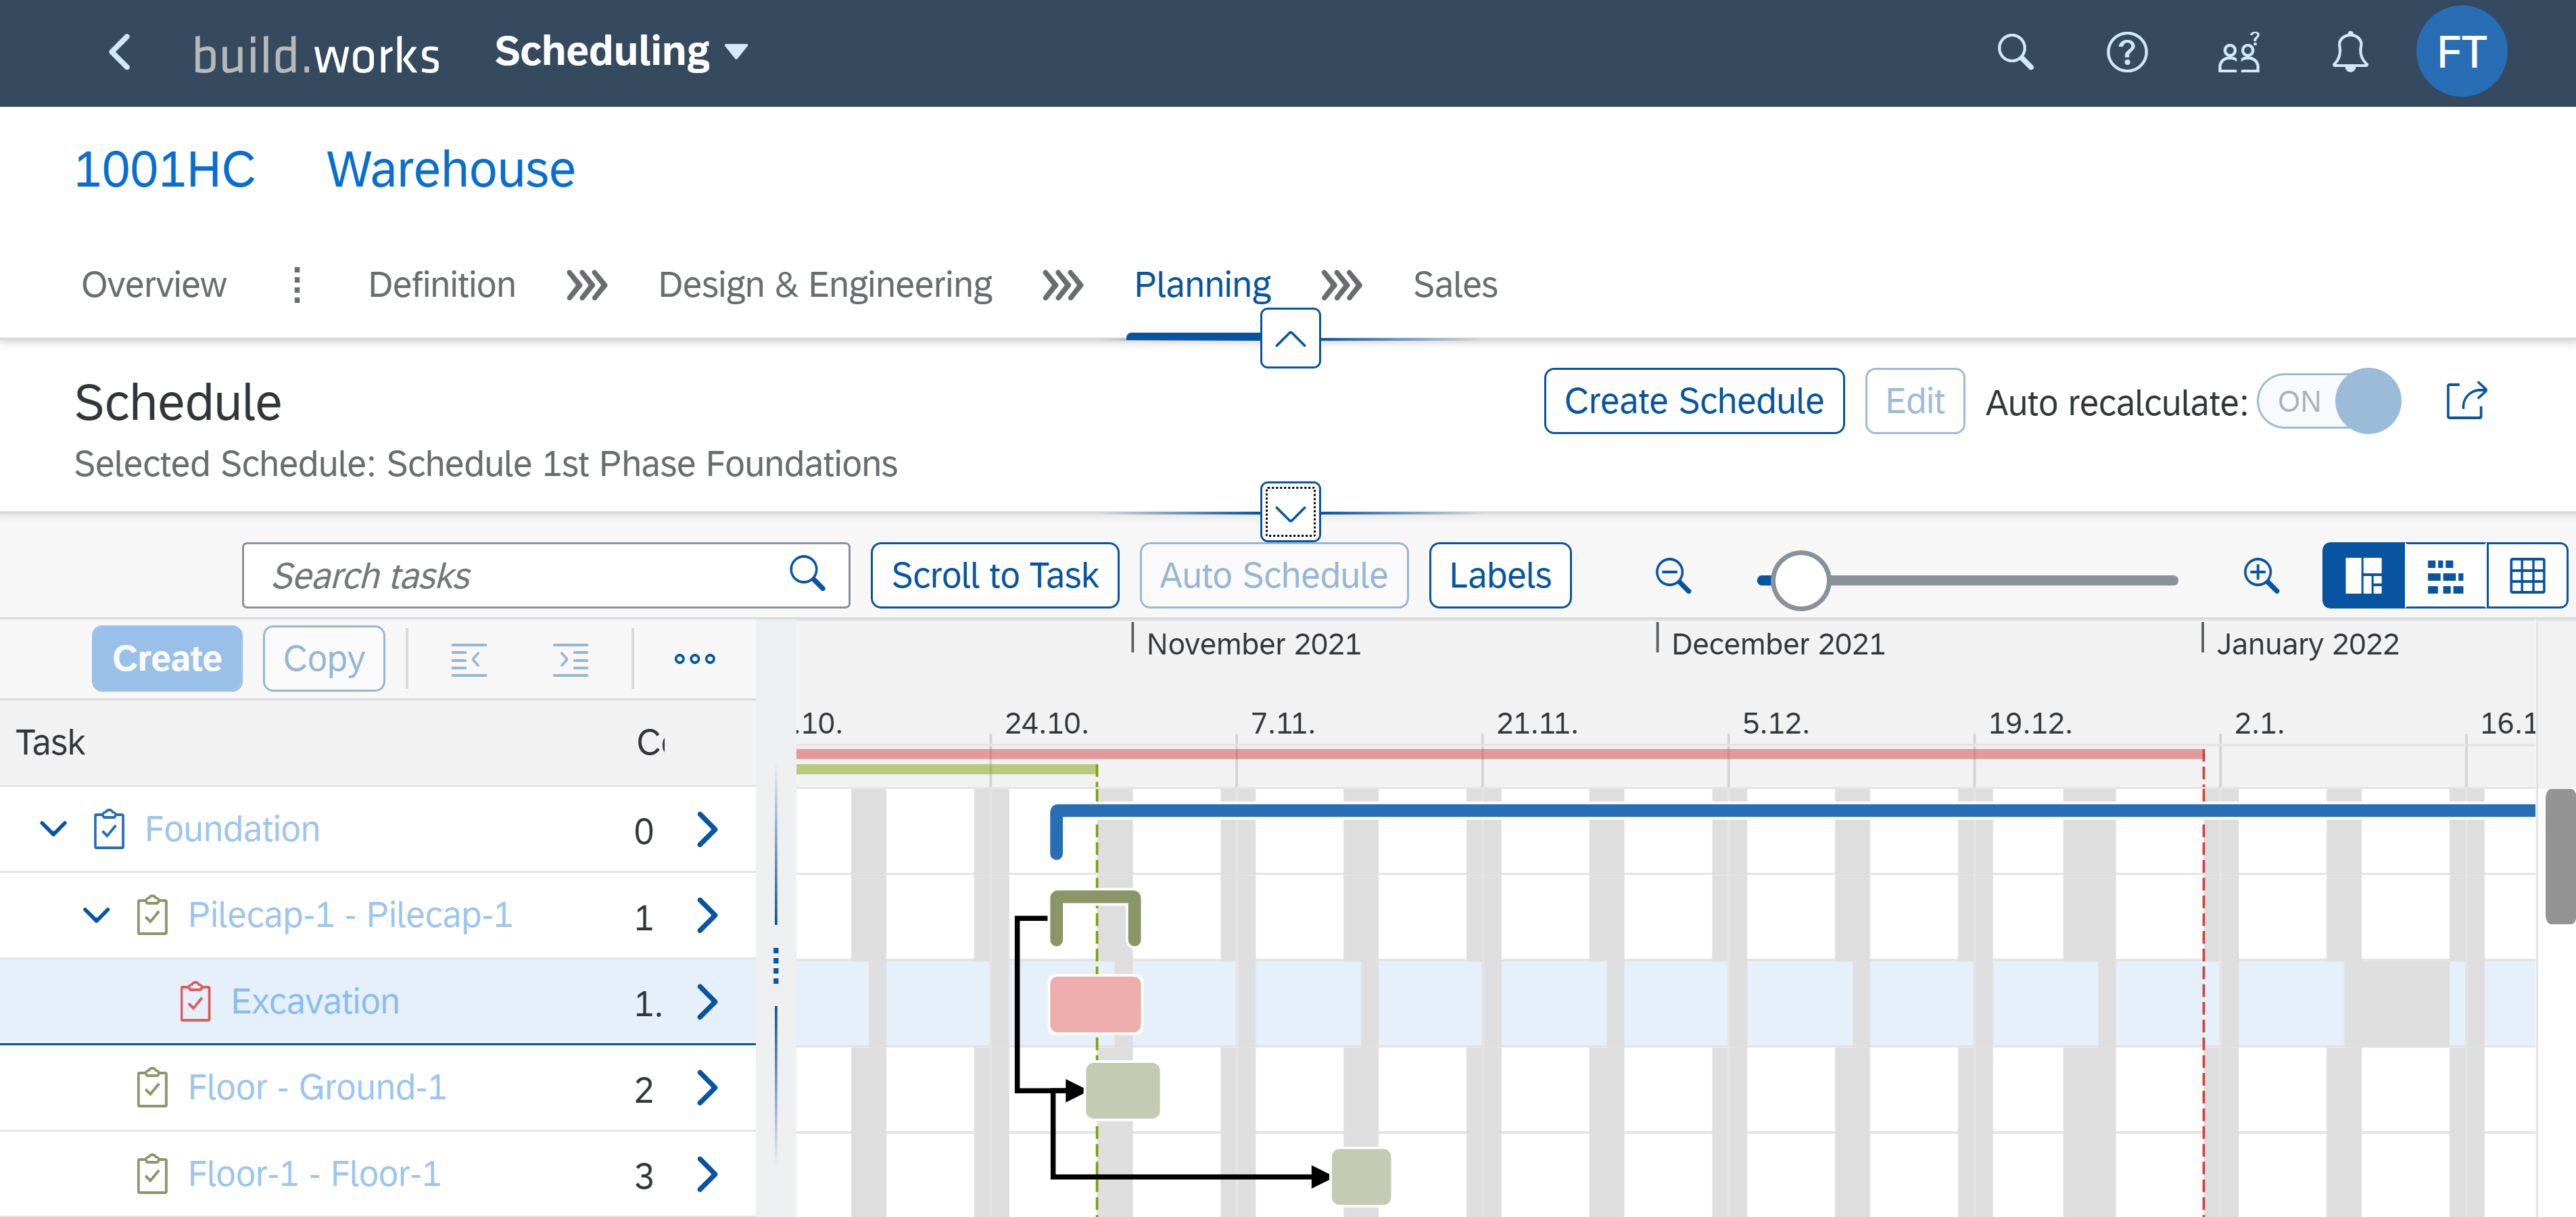The width and height of the screenshot is (2576, 1217).
Task: Switch to chart-only Gantt view
Action: [2446, 575]
